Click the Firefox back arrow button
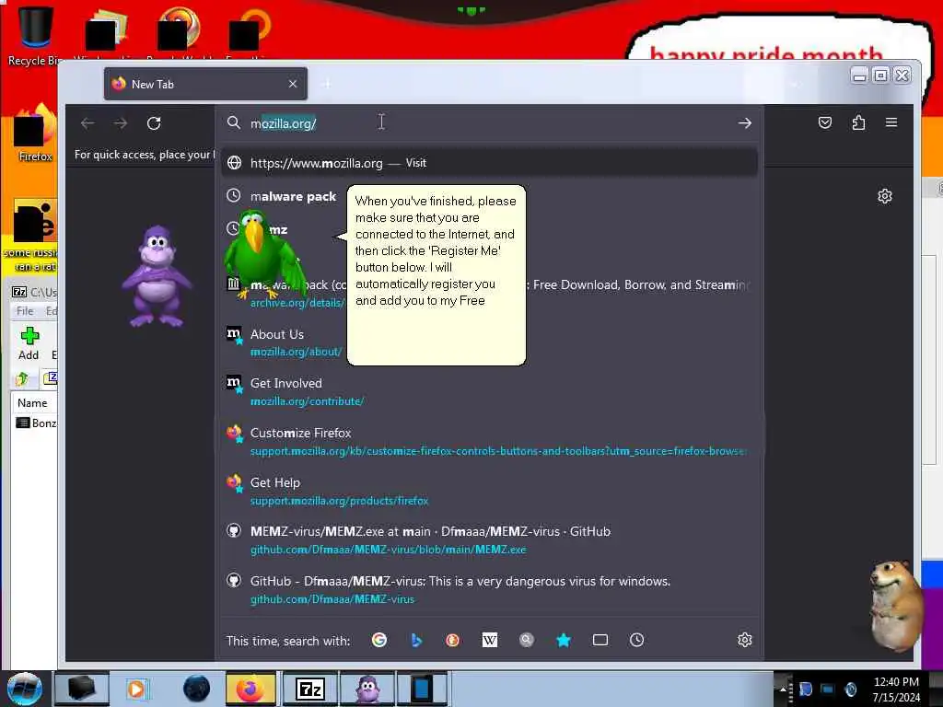Viewport: 943px width, 707px height. point(87,123)
